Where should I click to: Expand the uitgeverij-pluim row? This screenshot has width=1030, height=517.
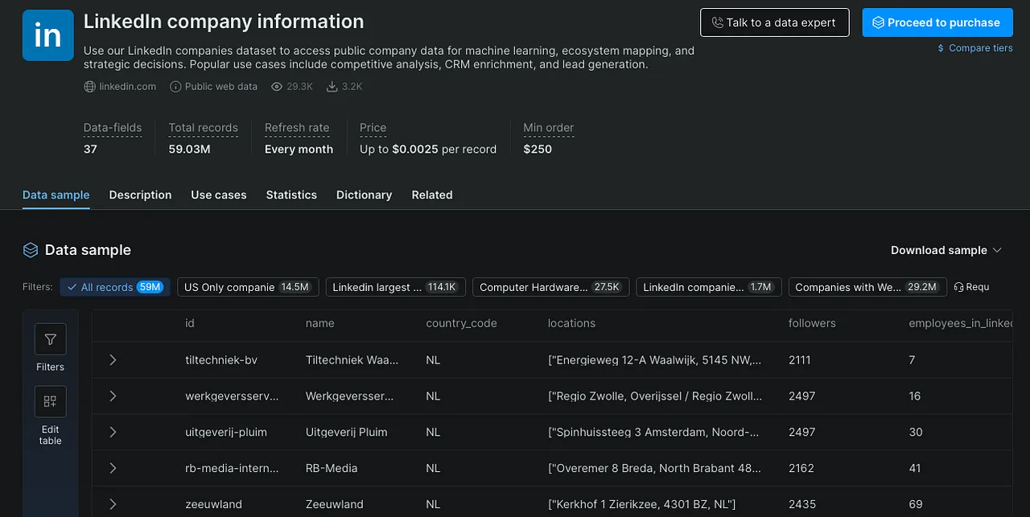coord(113,432)
